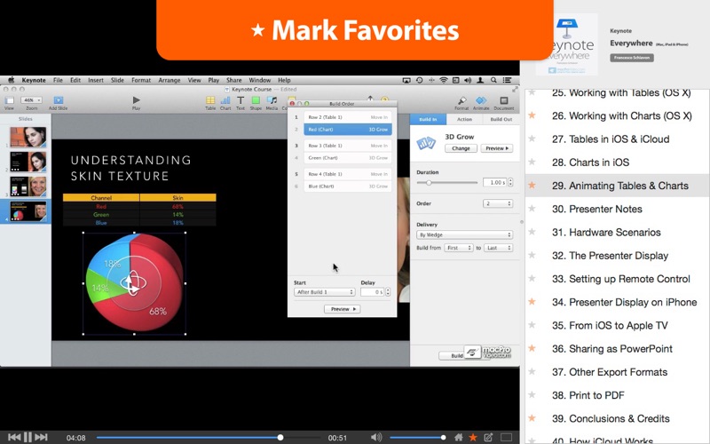Open the Format inspector brush icon

[461, 100]
